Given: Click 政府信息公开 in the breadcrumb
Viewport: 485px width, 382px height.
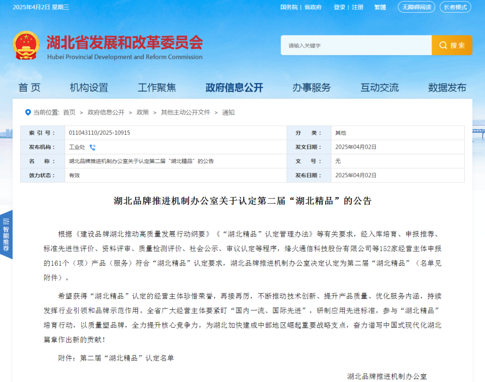Looking at the screenshot, I should 106,113.
